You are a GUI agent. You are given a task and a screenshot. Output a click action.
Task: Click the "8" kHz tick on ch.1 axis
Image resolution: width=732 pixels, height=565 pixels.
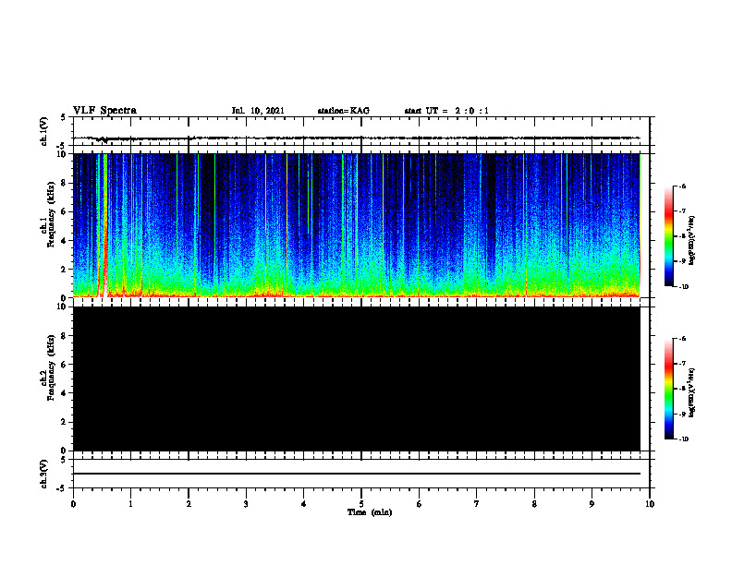64,183
